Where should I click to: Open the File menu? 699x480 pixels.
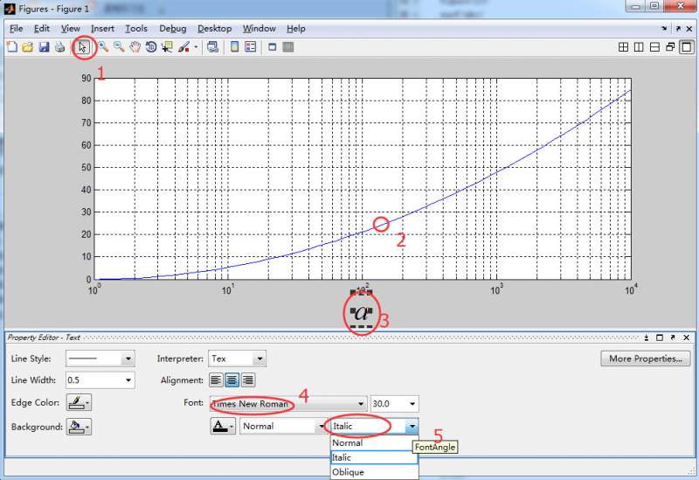click(x=16, y=29)
